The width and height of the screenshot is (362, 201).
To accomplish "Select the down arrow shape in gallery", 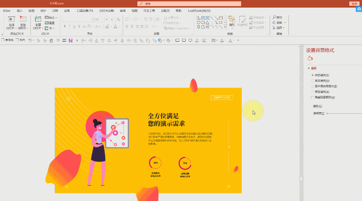I will [198, 27].
